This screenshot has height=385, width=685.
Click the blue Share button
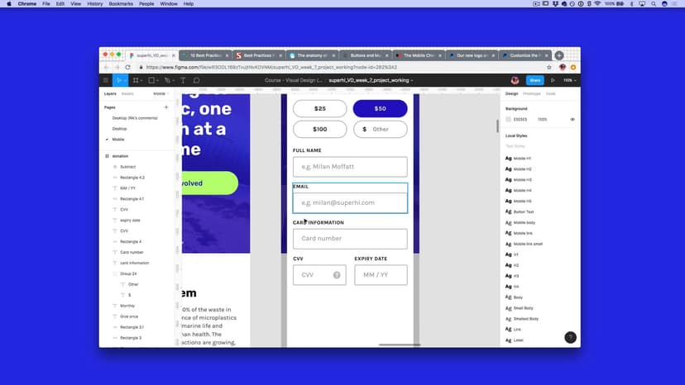coord(534,80)
